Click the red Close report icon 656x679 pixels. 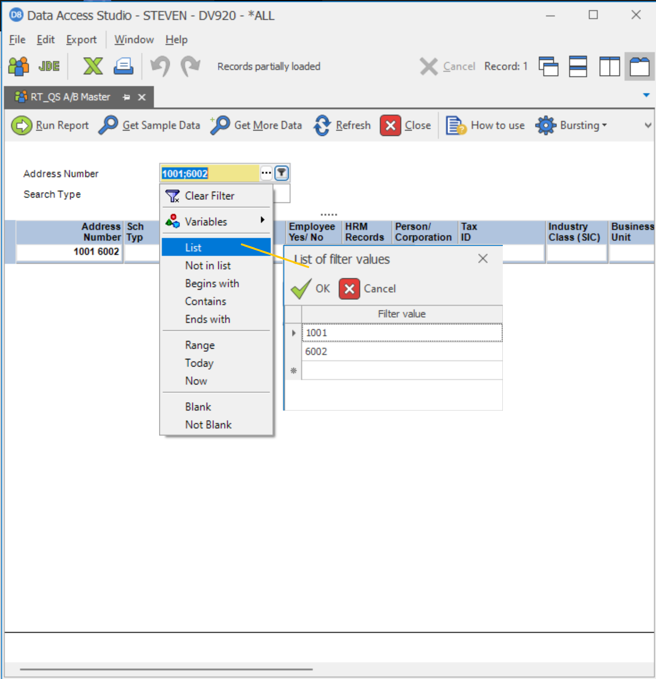(x=391, y=125)
